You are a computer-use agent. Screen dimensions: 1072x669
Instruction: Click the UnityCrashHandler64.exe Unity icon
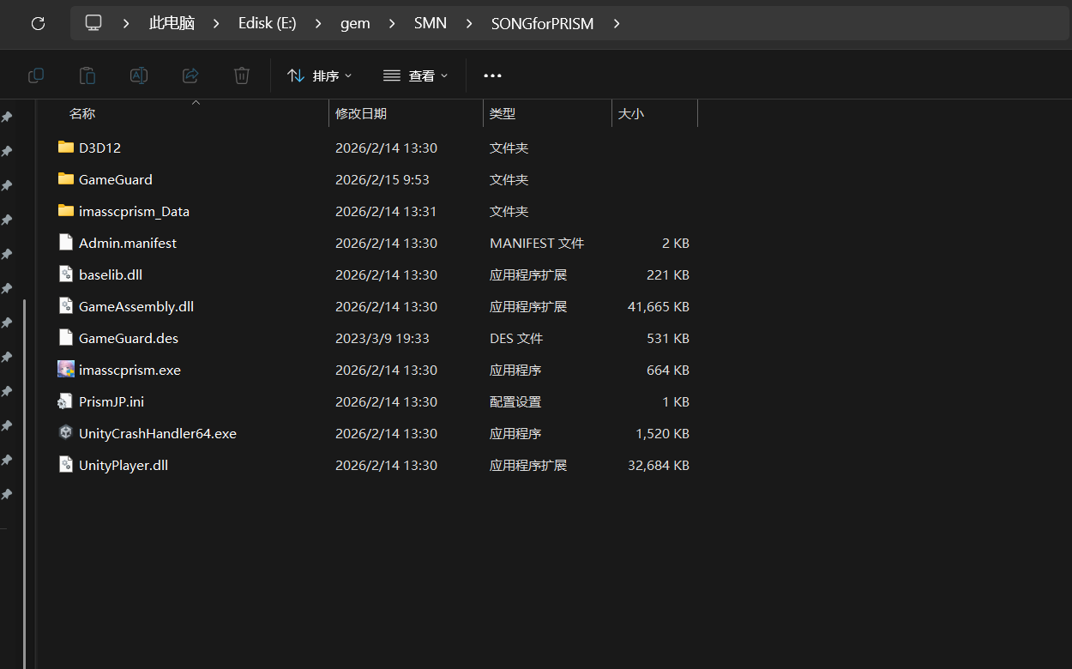coord(66,432)
